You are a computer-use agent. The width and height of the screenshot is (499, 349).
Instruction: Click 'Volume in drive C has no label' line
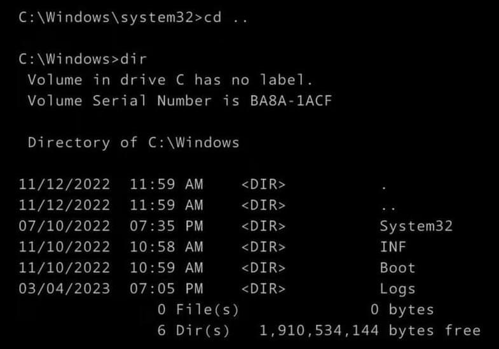(x=170, y=80)
